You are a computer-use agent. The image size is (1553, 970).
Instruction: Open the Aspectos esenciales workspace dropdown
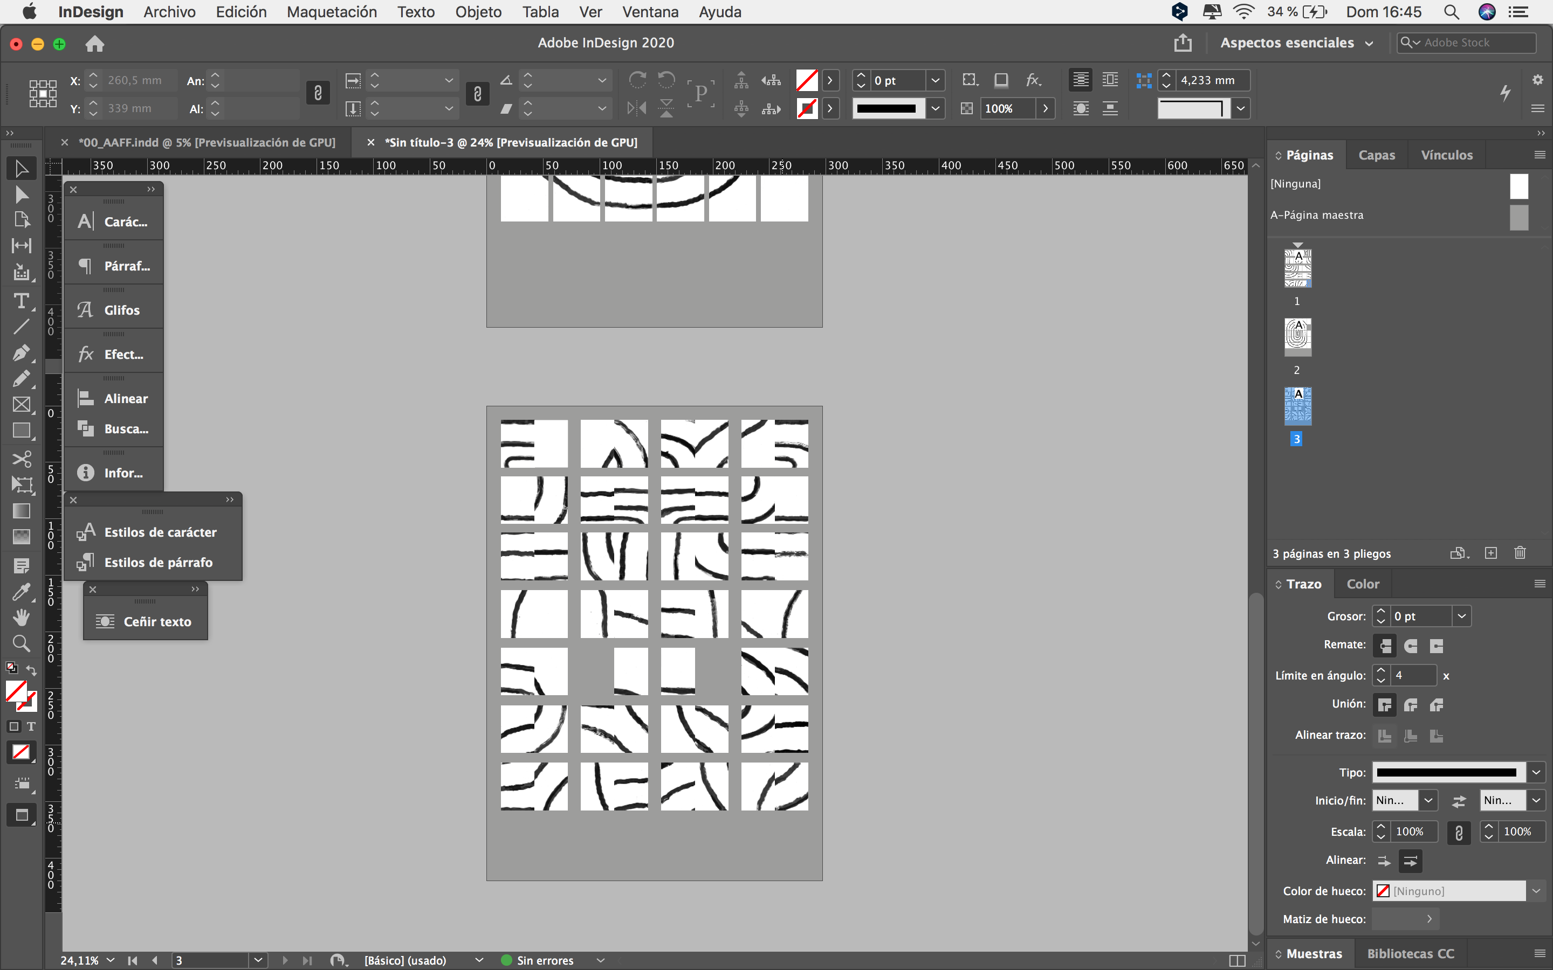(x=1296, y=43)
